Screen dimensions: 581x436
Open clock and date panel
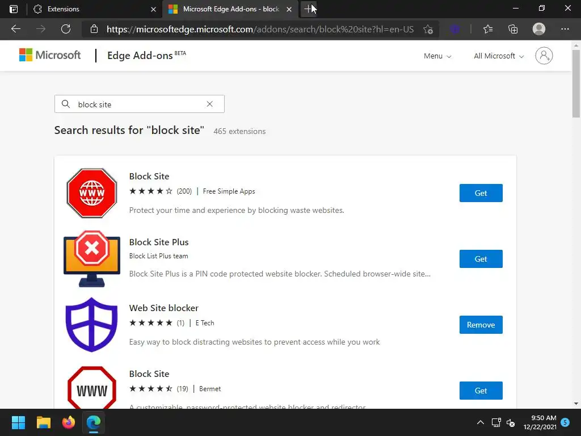point(540,422)
